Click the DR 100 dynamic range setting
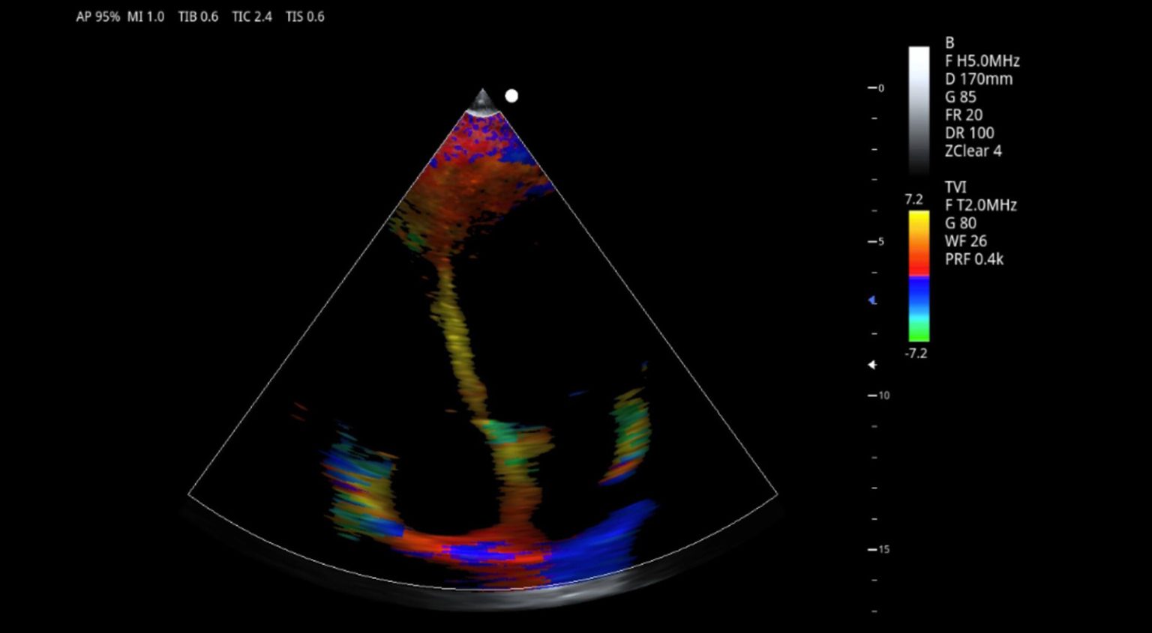1152x633 pixels. click(x=969, y=133)
